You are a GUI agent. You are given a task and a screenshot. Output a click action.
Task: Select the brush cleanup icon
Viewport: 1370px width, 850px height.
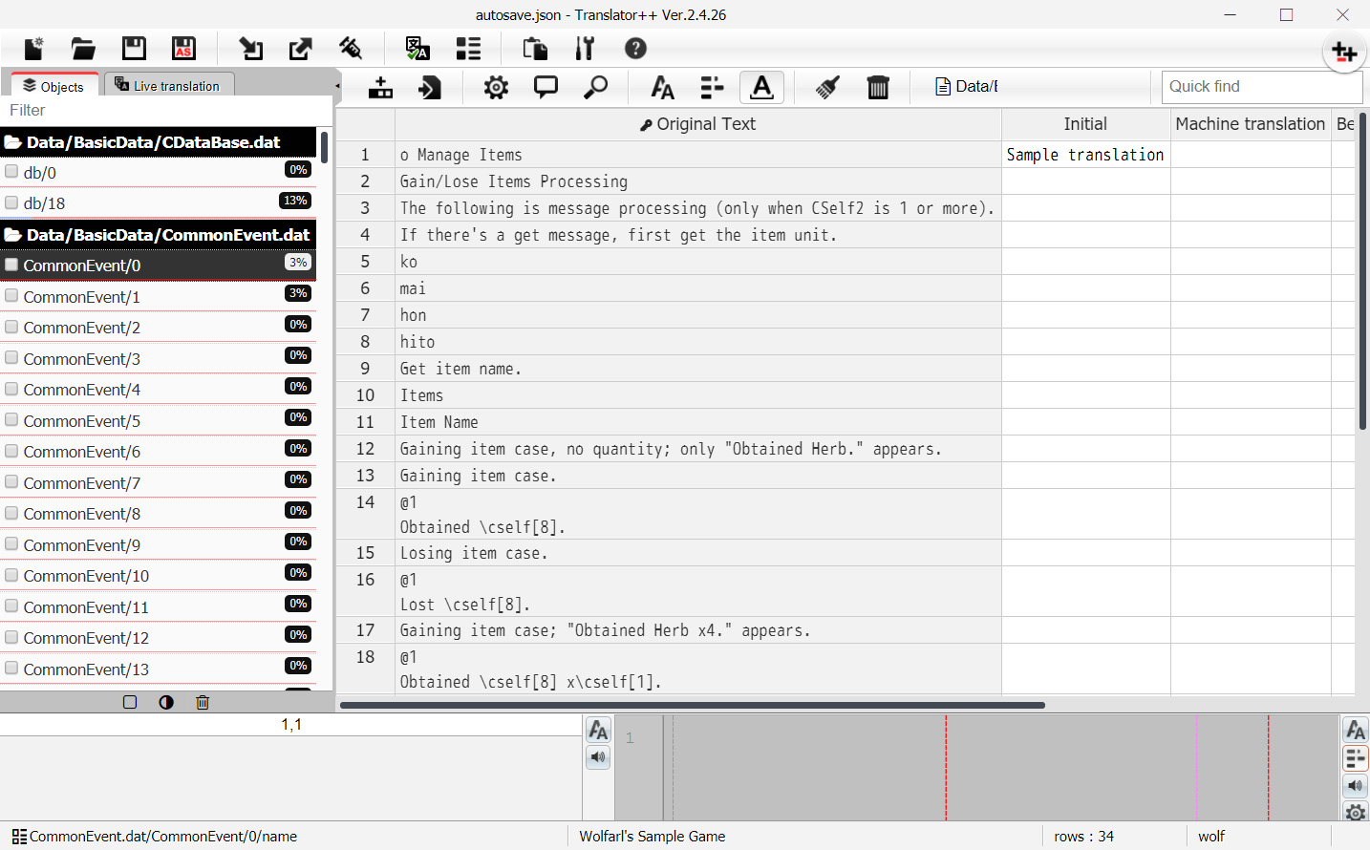click(827, 87)
